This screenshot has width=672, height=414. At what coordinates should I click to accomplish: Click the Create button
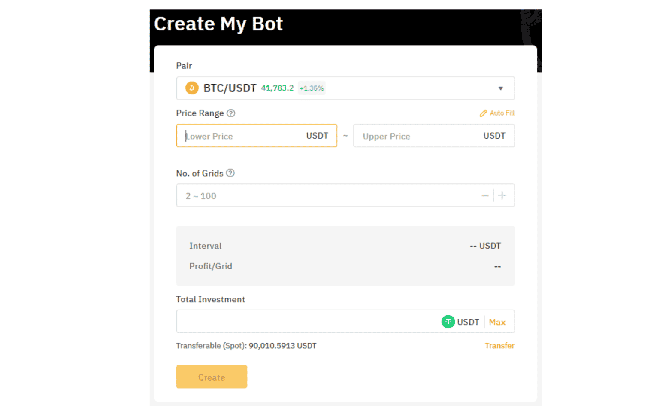pos(212,377)
